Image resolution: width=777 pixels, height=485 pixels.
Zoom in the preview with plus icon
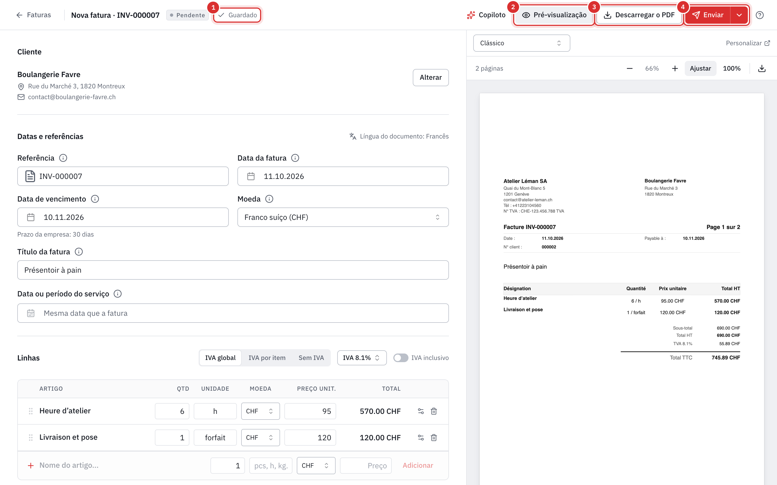point(675,68)
